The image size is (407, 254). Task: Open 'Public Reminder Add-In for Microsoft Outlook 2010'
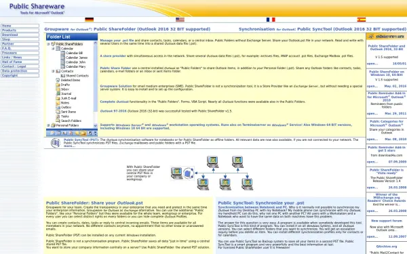point(387,96)
